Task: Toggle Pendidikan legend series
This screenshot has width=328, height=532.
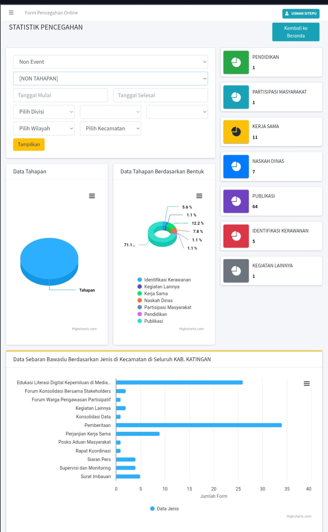Action: point(152,314)
